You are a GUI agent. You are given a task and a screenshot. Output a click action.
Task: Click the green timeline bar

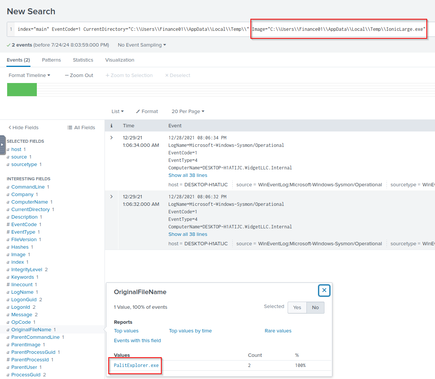tap(22, 89)
